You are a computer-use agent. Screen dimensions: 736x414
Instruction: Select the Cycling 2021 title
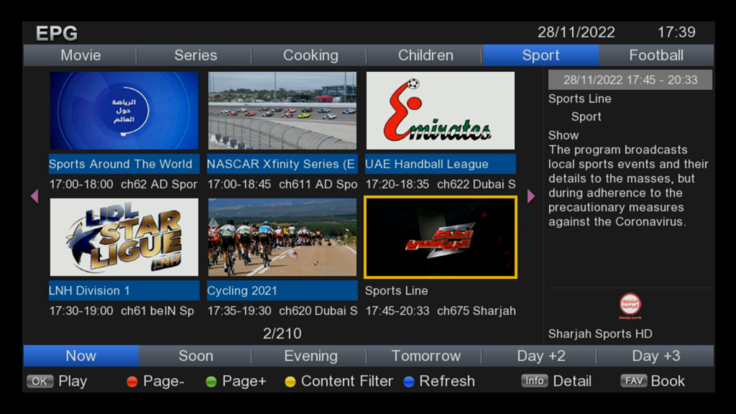tap(282, 290)
